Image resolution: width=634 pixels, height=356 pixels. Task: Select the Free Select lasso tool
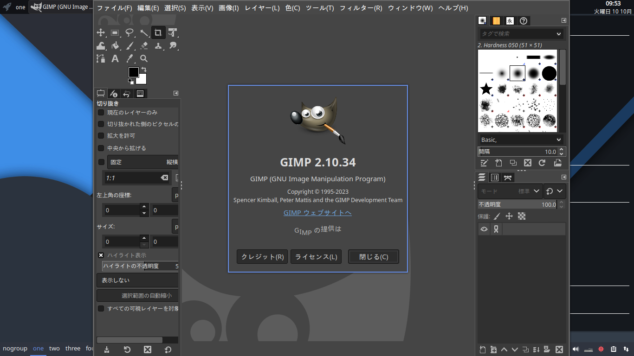[x=129, y=32]
